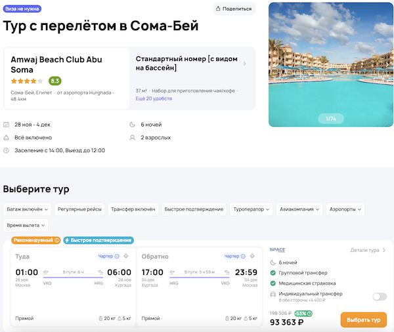Open Детали тура link
This screenshot has height=332, width=394.
click(368, 250)
